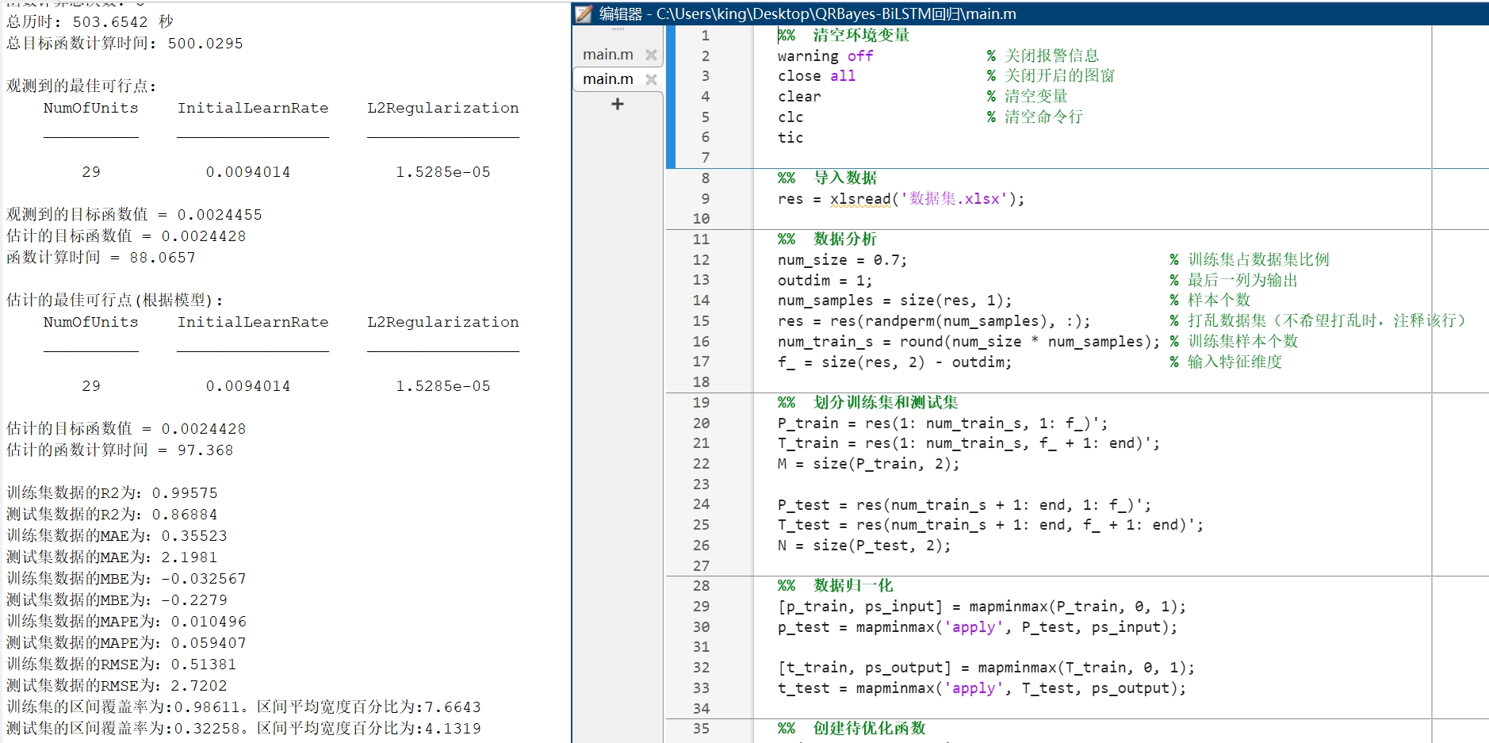The image size is (1489, 743).
Task: Click the output text 测试集数据的R2为: 0.86884
Action: click(x=111, y=514)
